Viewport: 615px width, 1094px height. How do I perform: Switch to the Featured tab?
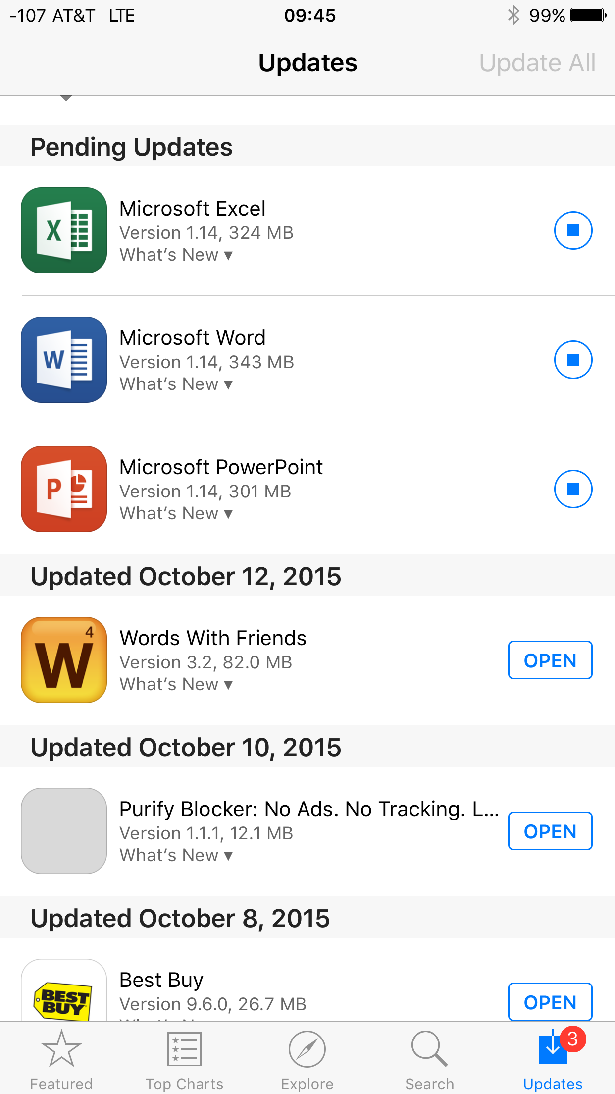coord(61,1060)
